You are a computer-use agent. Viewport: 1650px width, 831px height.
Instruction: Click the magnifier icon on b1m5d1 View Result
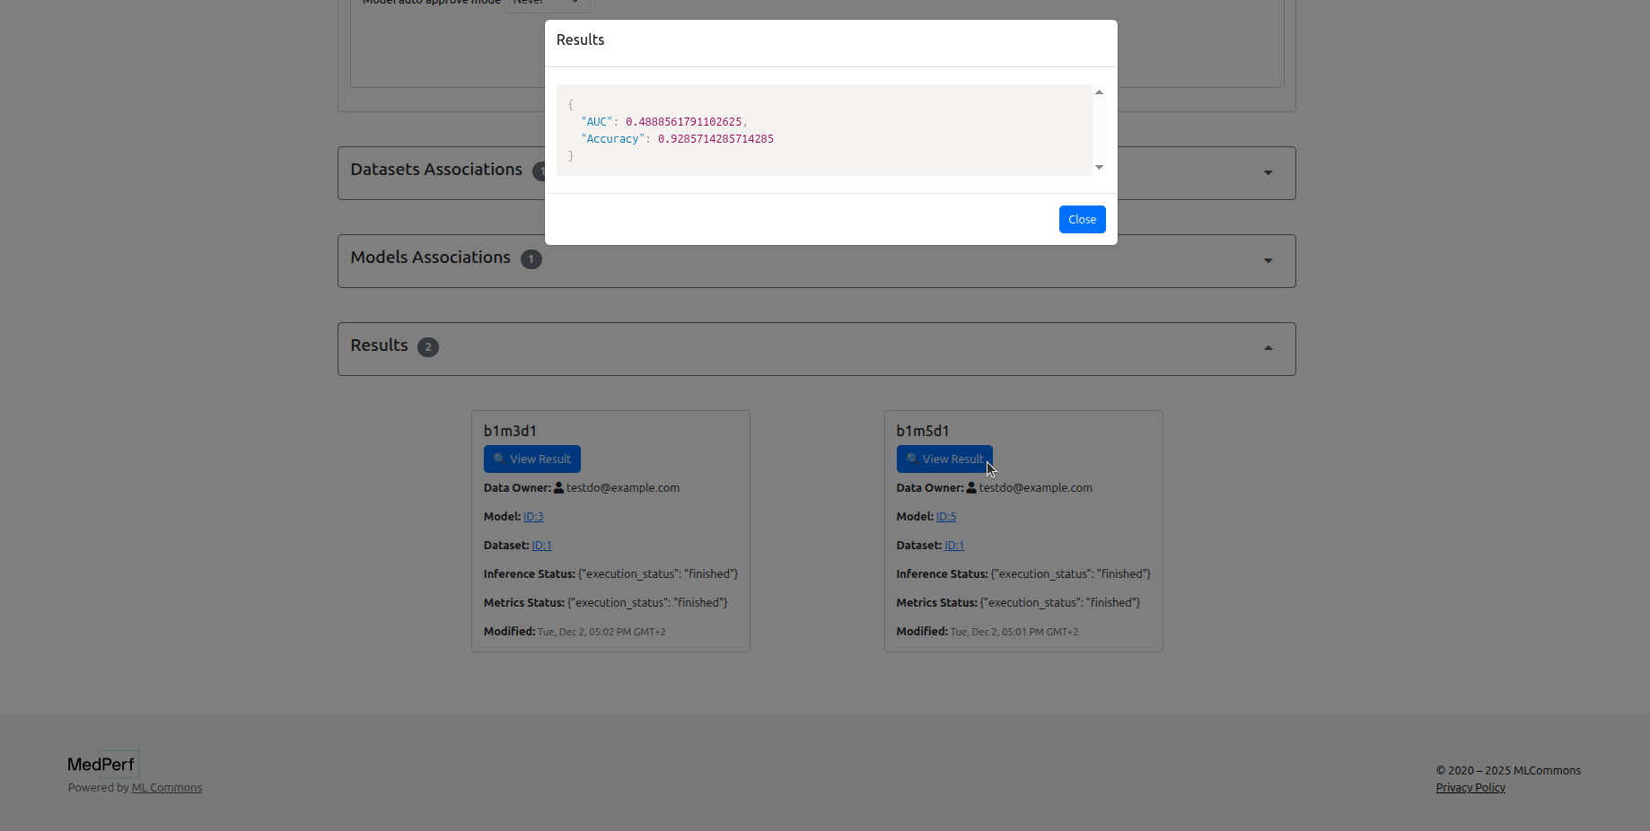[911, 459]
